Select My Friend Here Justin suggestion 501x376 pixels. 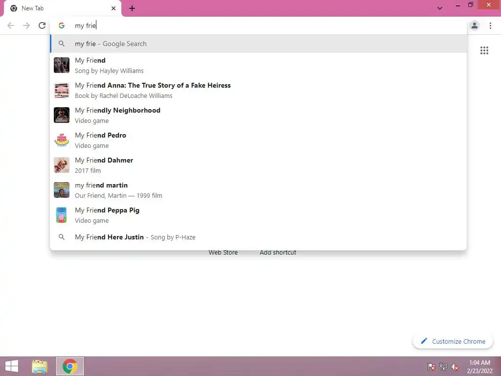[258, 237]
